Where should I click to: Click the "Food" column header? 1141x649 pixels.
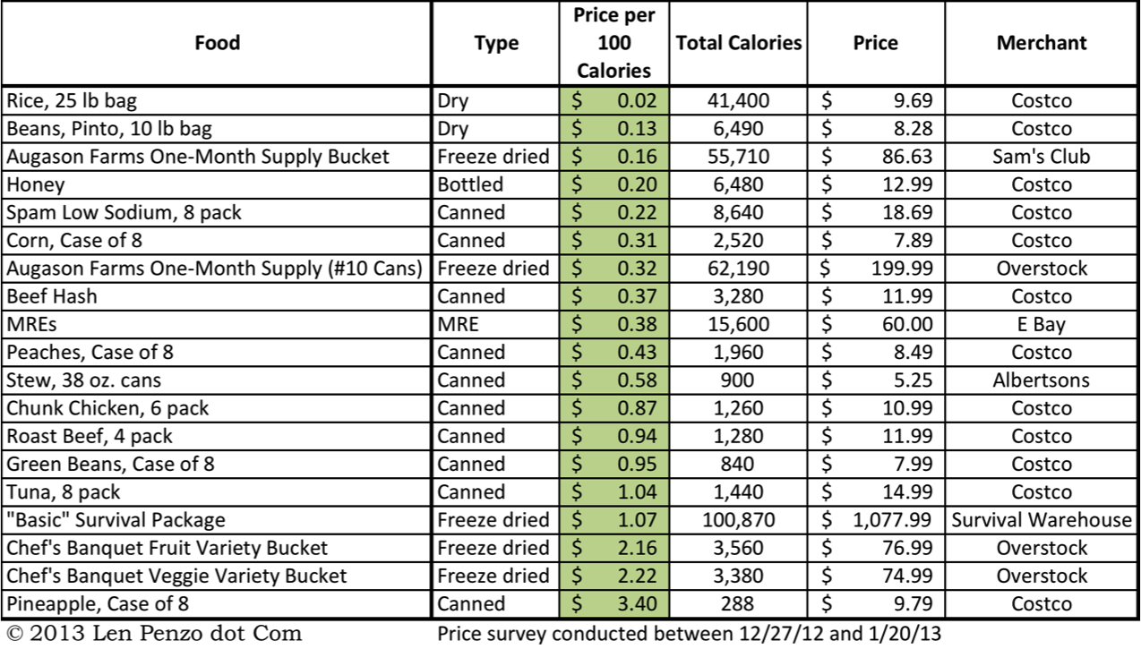pyautogui.click(x=217, y=43)
